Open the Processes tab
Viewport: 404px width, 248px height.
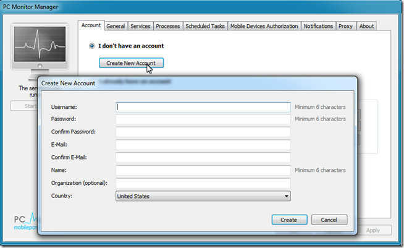tap(168, 26)
